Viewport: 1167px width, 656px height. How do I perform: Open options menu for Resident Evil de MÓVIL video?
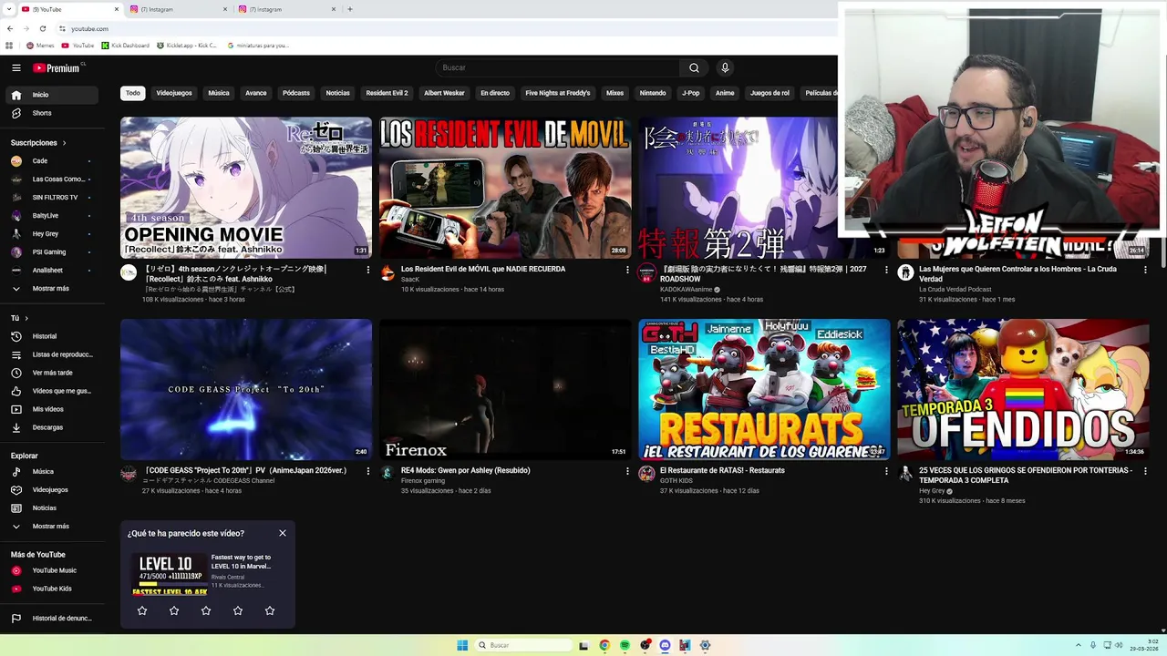(x=627, y=270)
